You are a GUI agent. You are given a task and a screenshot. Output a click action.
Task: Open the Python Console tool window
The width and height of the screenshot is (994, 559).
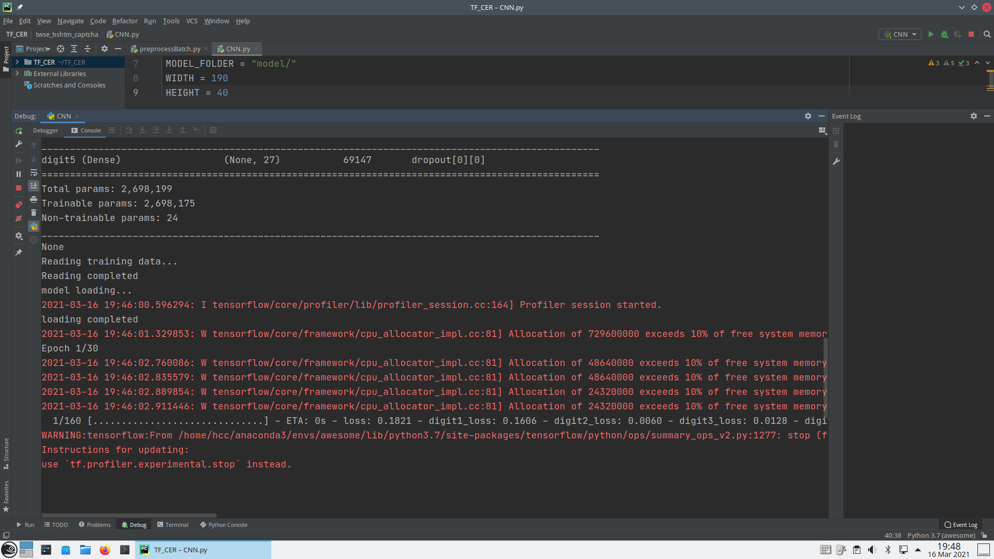(x=224, y=525)
